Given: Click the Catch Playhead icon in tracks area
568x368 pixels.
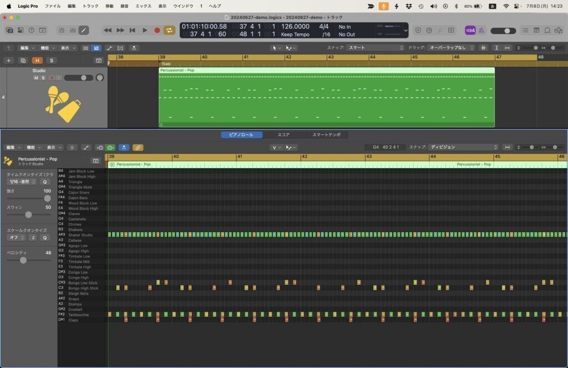Looking at the screenshot, I should pyautogui.click(x=134, y=48).
